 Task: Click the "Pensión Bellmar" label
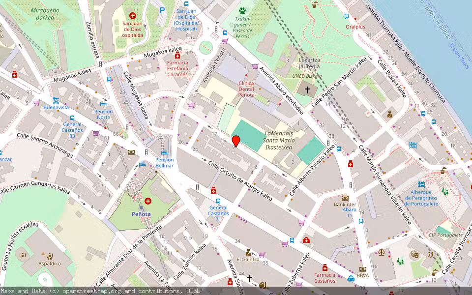[164, 163]
